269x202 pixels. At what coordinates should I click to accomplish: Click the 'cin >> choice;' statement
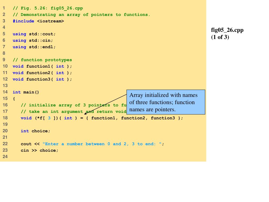(x=40, y=150)
